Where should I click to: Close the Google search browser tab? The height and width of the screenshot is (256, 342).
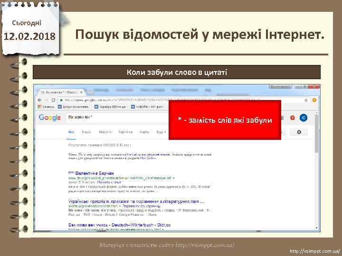point(81,92)
